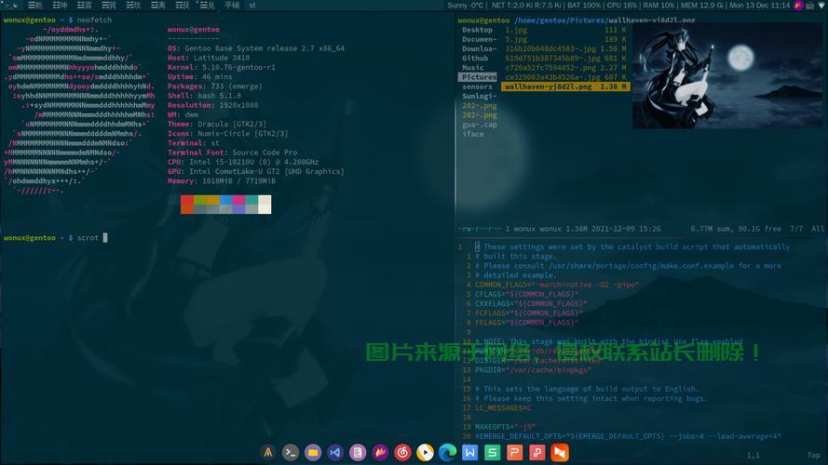The width and height of the screenshot is (828, 465).
Task: Open the purple document text editor icon
Action: [358, 452]
